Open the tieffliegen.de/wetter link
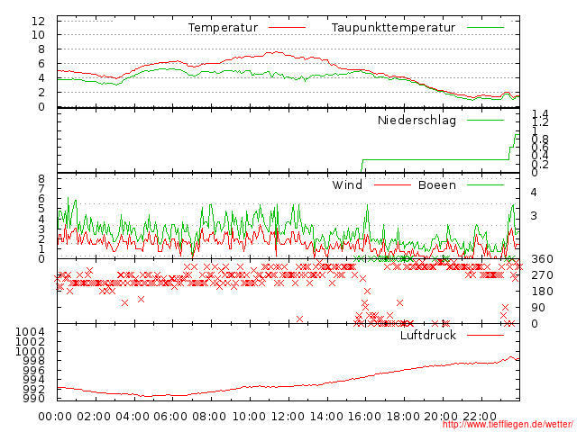 tap(508, 424)
